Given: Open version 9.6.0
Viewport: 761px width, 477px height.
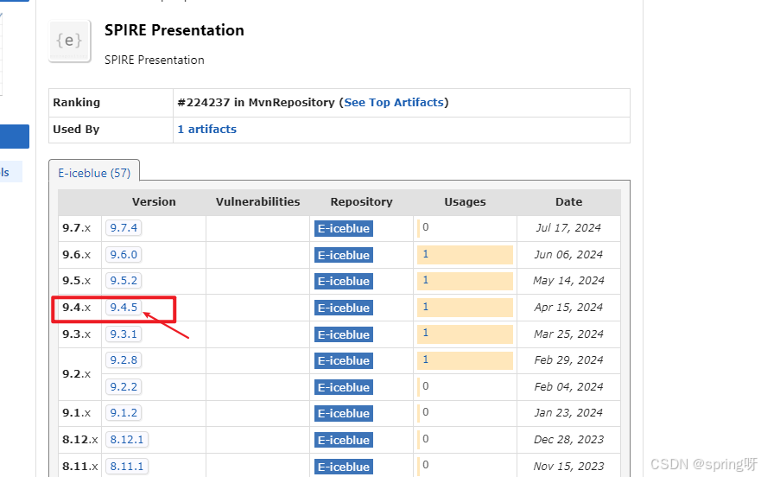Looking at the screenshot, I should click(124, 255).
